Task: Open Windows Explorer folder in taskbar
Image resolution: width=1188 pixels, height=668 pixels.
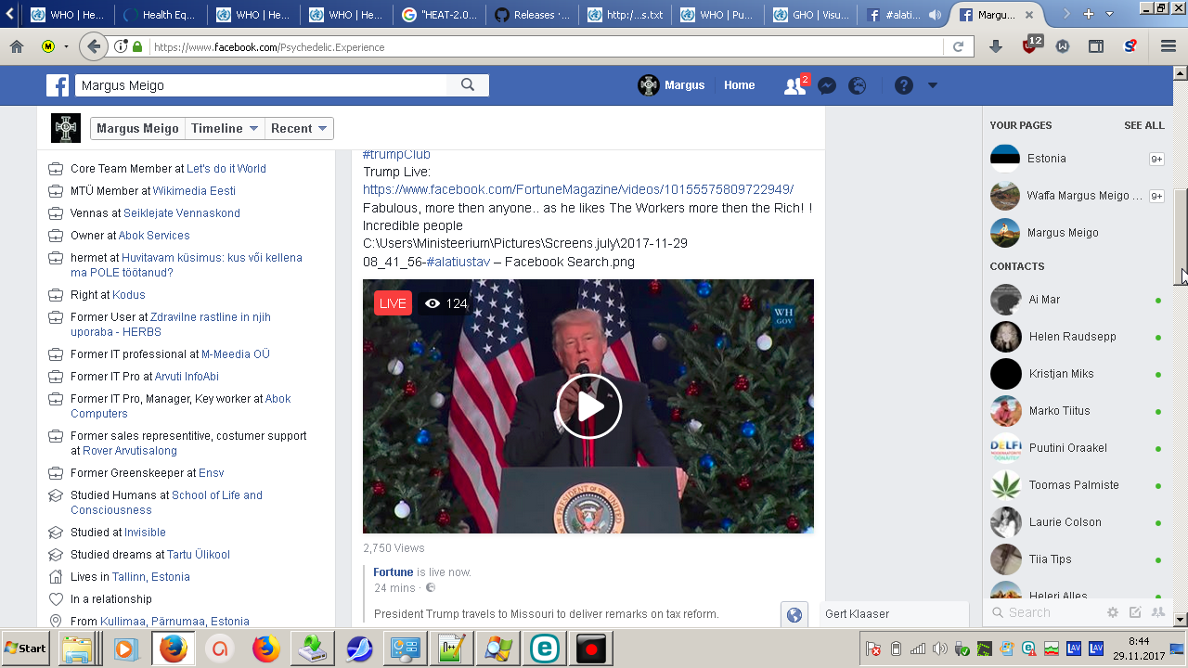Action: tap(78, 649)
